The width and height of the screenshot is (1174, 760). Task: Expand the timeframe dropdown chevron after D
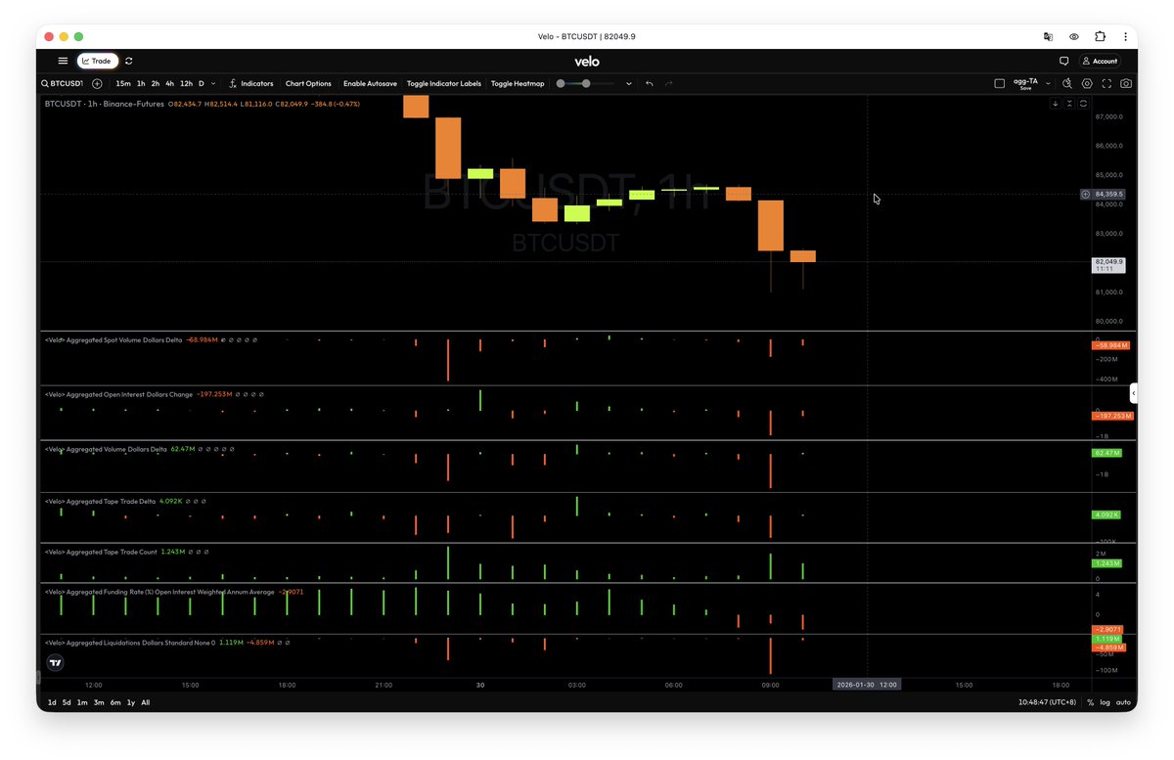[x=215, y=84]
